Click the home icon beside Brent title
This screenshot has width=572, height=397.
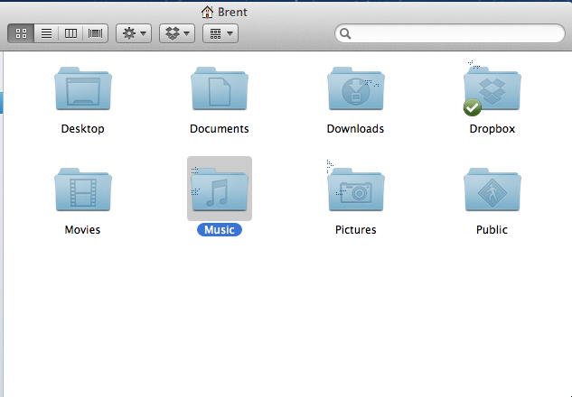pyautogui.click(x=207, y=12)
